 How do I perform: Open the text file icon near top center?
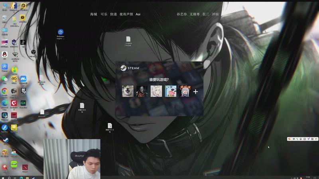[128, 41]
